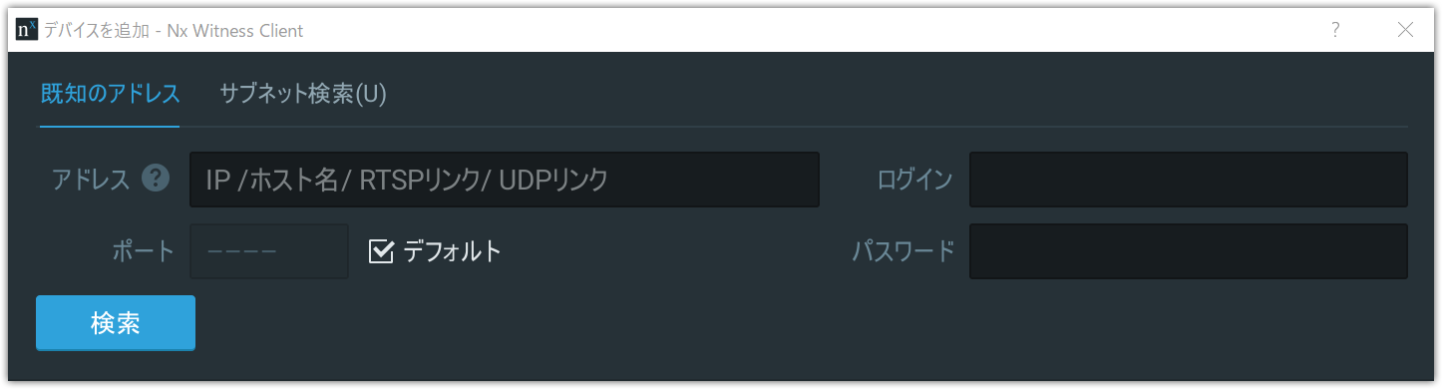Click into the ポート number field
The height and width of the screenshot is (389, 1442).
pos(269,251)
